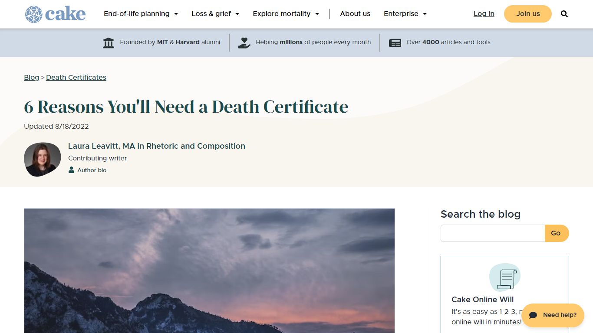Click Helping millions of people text

(x=313, y=42)
